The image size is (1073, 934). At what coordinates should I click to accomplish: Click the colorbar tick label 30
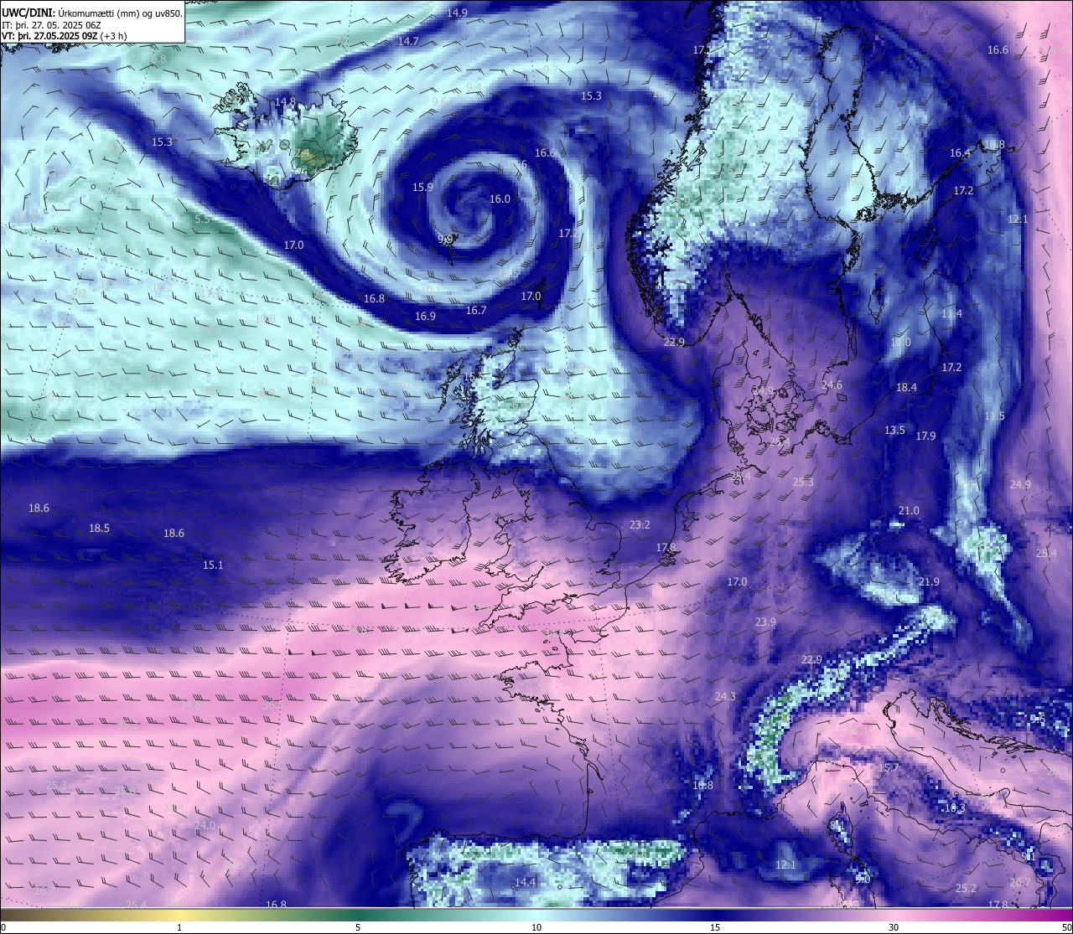[x=894, y=927]
